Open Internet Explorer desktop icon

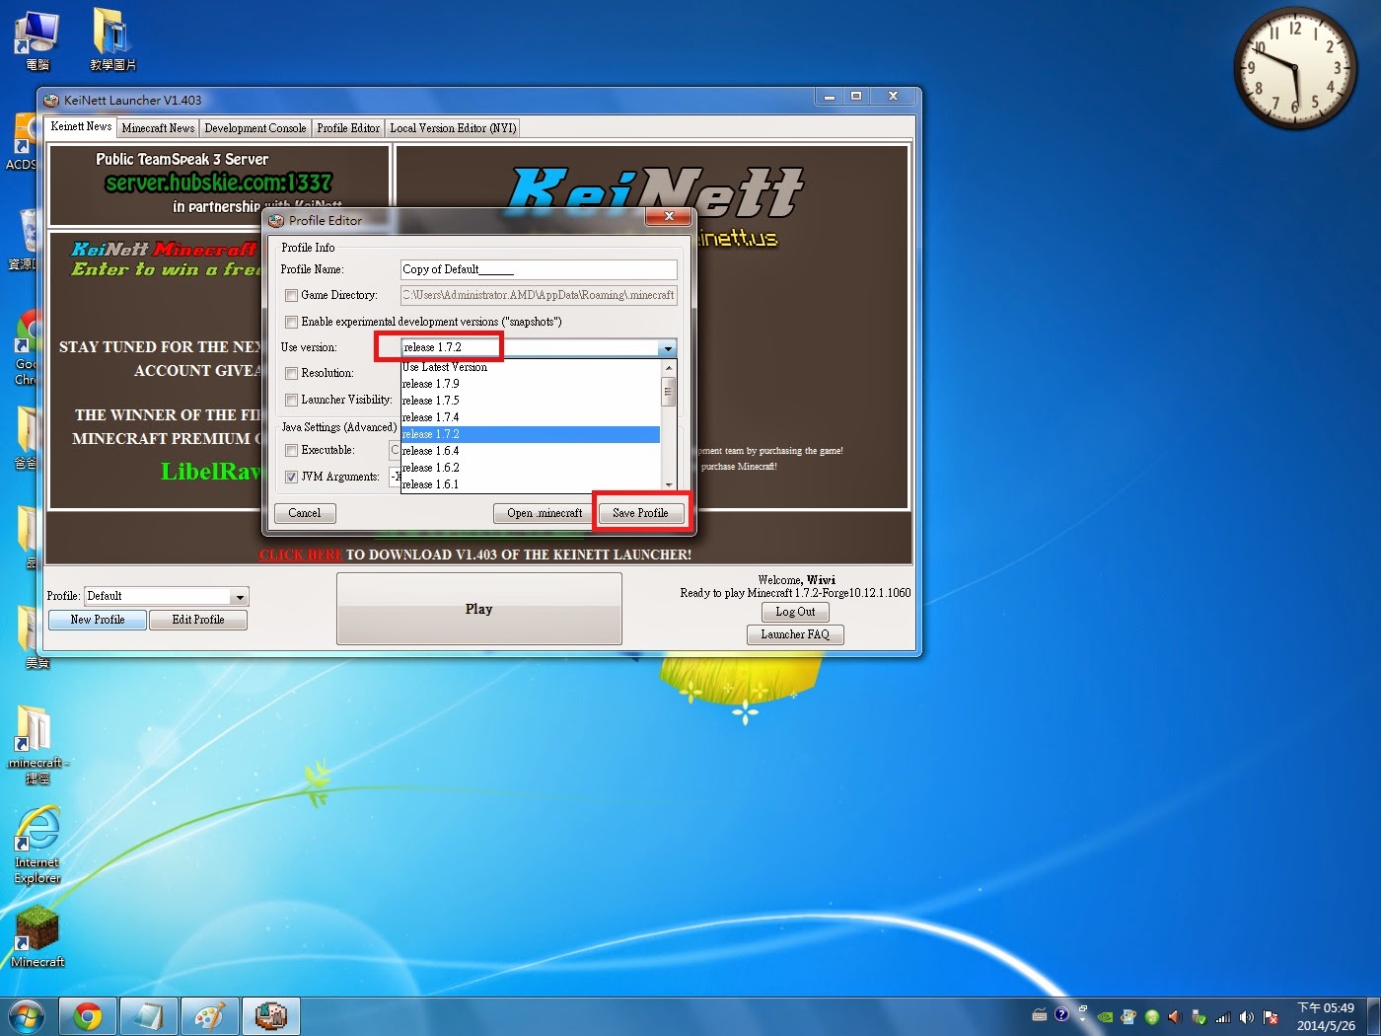tap(37, 845)
